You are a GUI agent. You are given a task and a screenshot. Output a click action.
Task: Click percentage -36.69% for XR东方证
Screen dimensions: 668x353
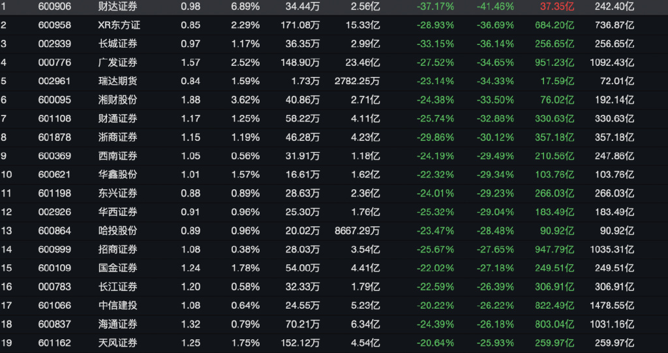(496, 25)
